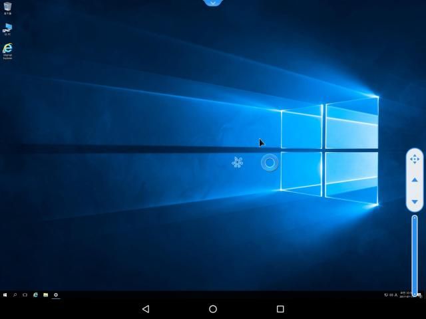Expand the top pull-down toolbar handle
The width and height of the screenshot is (426, 319).
pos(212,3)
